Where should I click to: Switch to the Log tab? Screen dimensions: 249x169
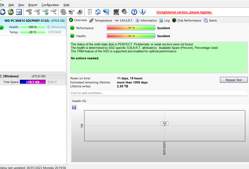(165, 21)
